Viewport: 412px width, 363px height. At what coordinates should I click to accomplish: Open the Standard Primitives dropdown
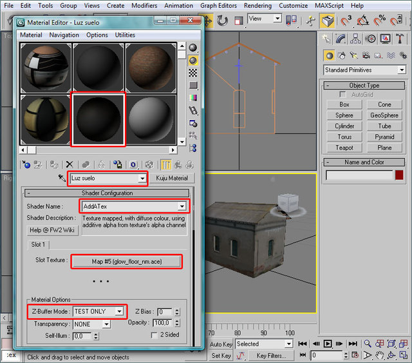(x=402, y=70)
